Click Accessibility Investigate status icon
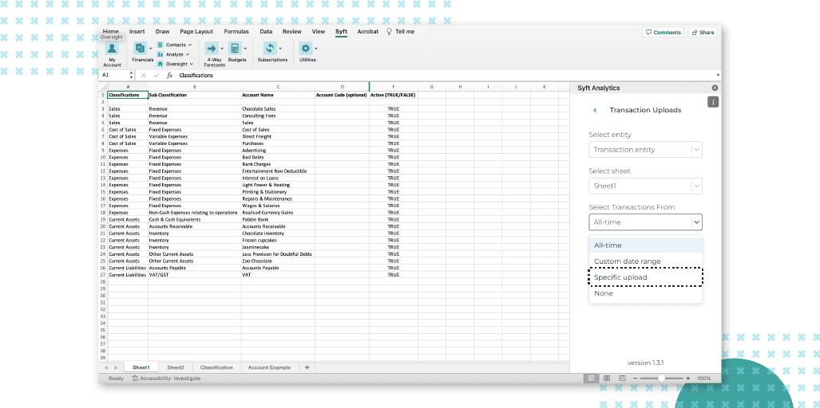The height and width of the screenshot is (408, 820). (135, 379)
